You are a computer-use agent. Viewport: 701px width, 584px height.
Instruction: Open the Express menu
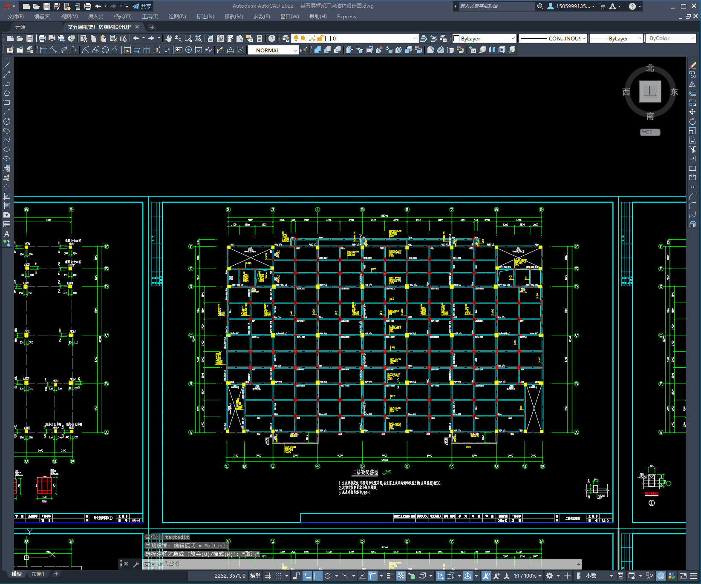(x=346, y=17)
